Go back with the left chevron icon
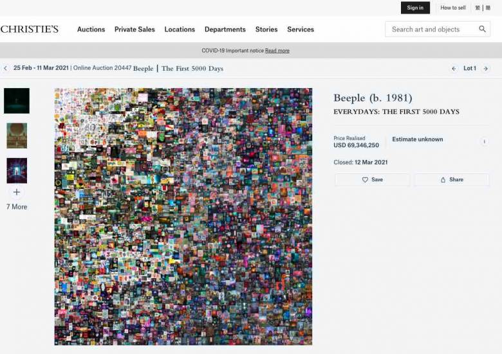The image size is (502, 354). pos(5,68)
